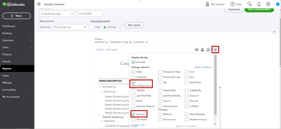Screen dimensions: 281x129
Task: Uncheck the Memo/Description column checkbox
Action: [134, 82]
